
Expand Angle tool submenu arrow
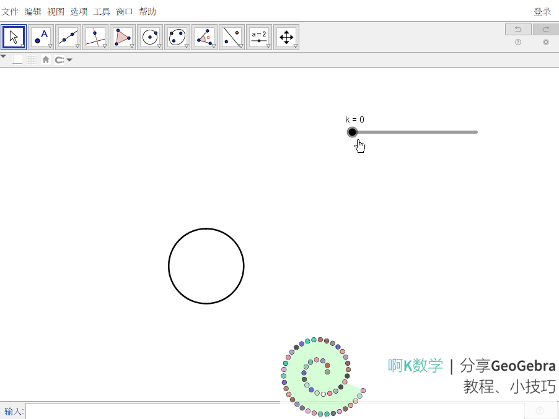[x=214, y=46]
